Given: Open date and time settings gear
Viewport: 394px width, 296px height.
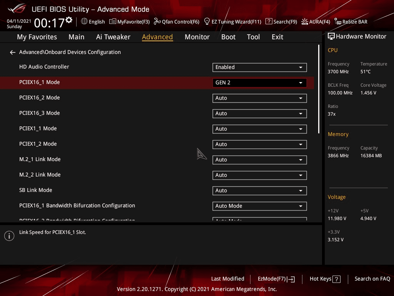Looking at the screenshot, I should (69, 20).
